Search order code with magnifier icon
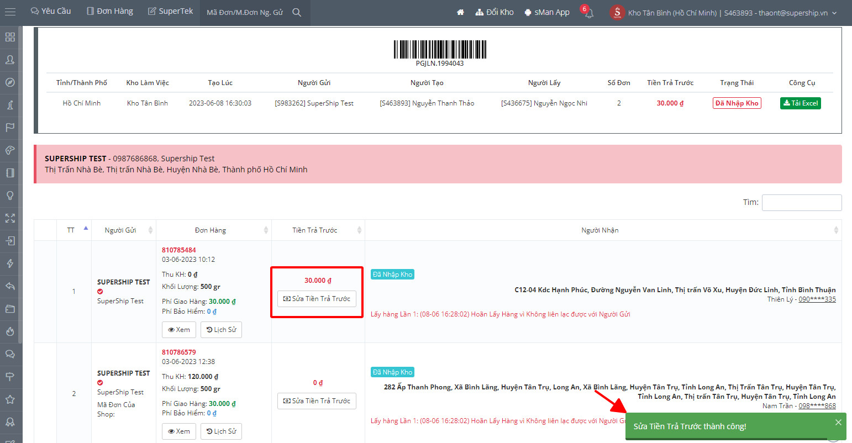The width and height of the screenshot is (852, 443). [297, 12]
